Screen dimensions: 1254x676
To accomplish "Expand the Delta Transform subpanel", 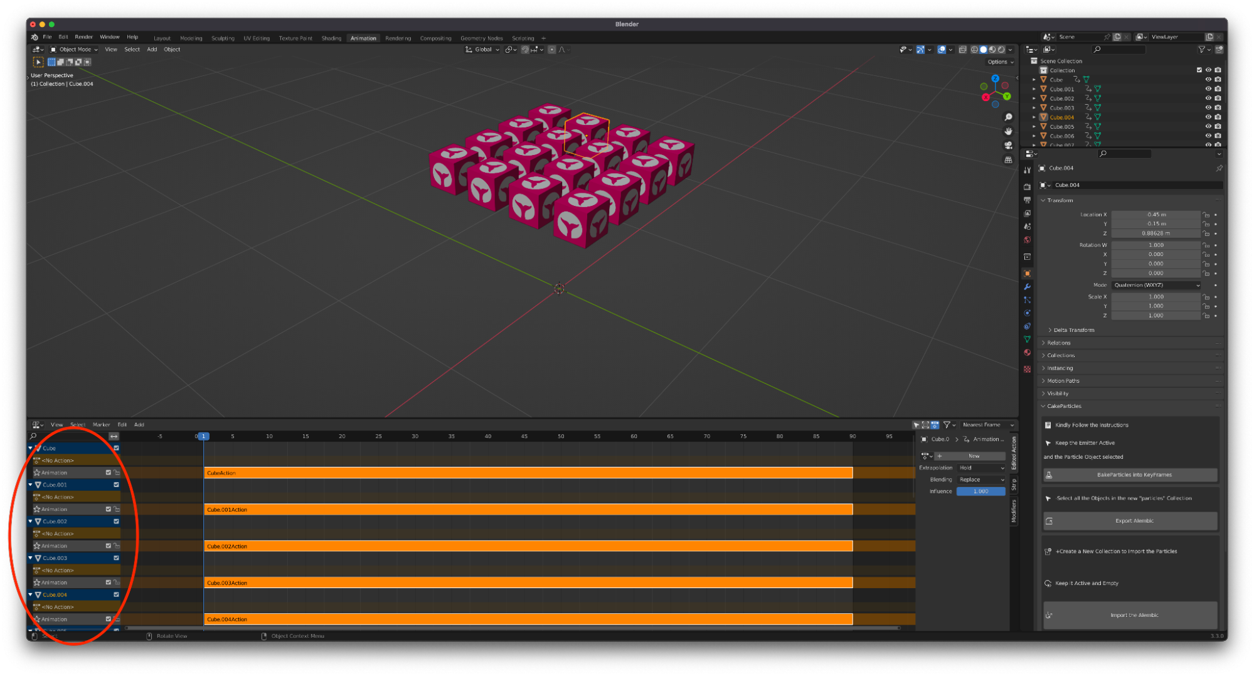I will 1073,330.
